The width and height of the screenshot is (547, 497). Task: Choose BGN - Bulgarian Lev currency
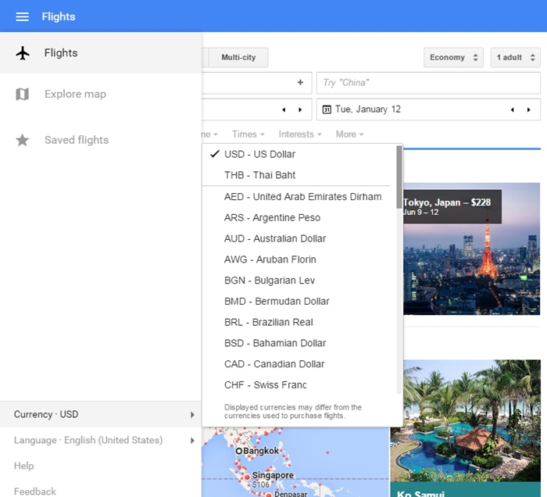tap(299, 281)
